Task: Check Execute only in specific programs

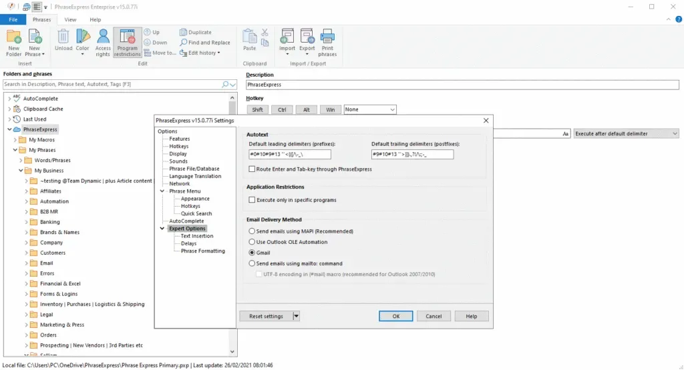Action: tap(252, 200)
